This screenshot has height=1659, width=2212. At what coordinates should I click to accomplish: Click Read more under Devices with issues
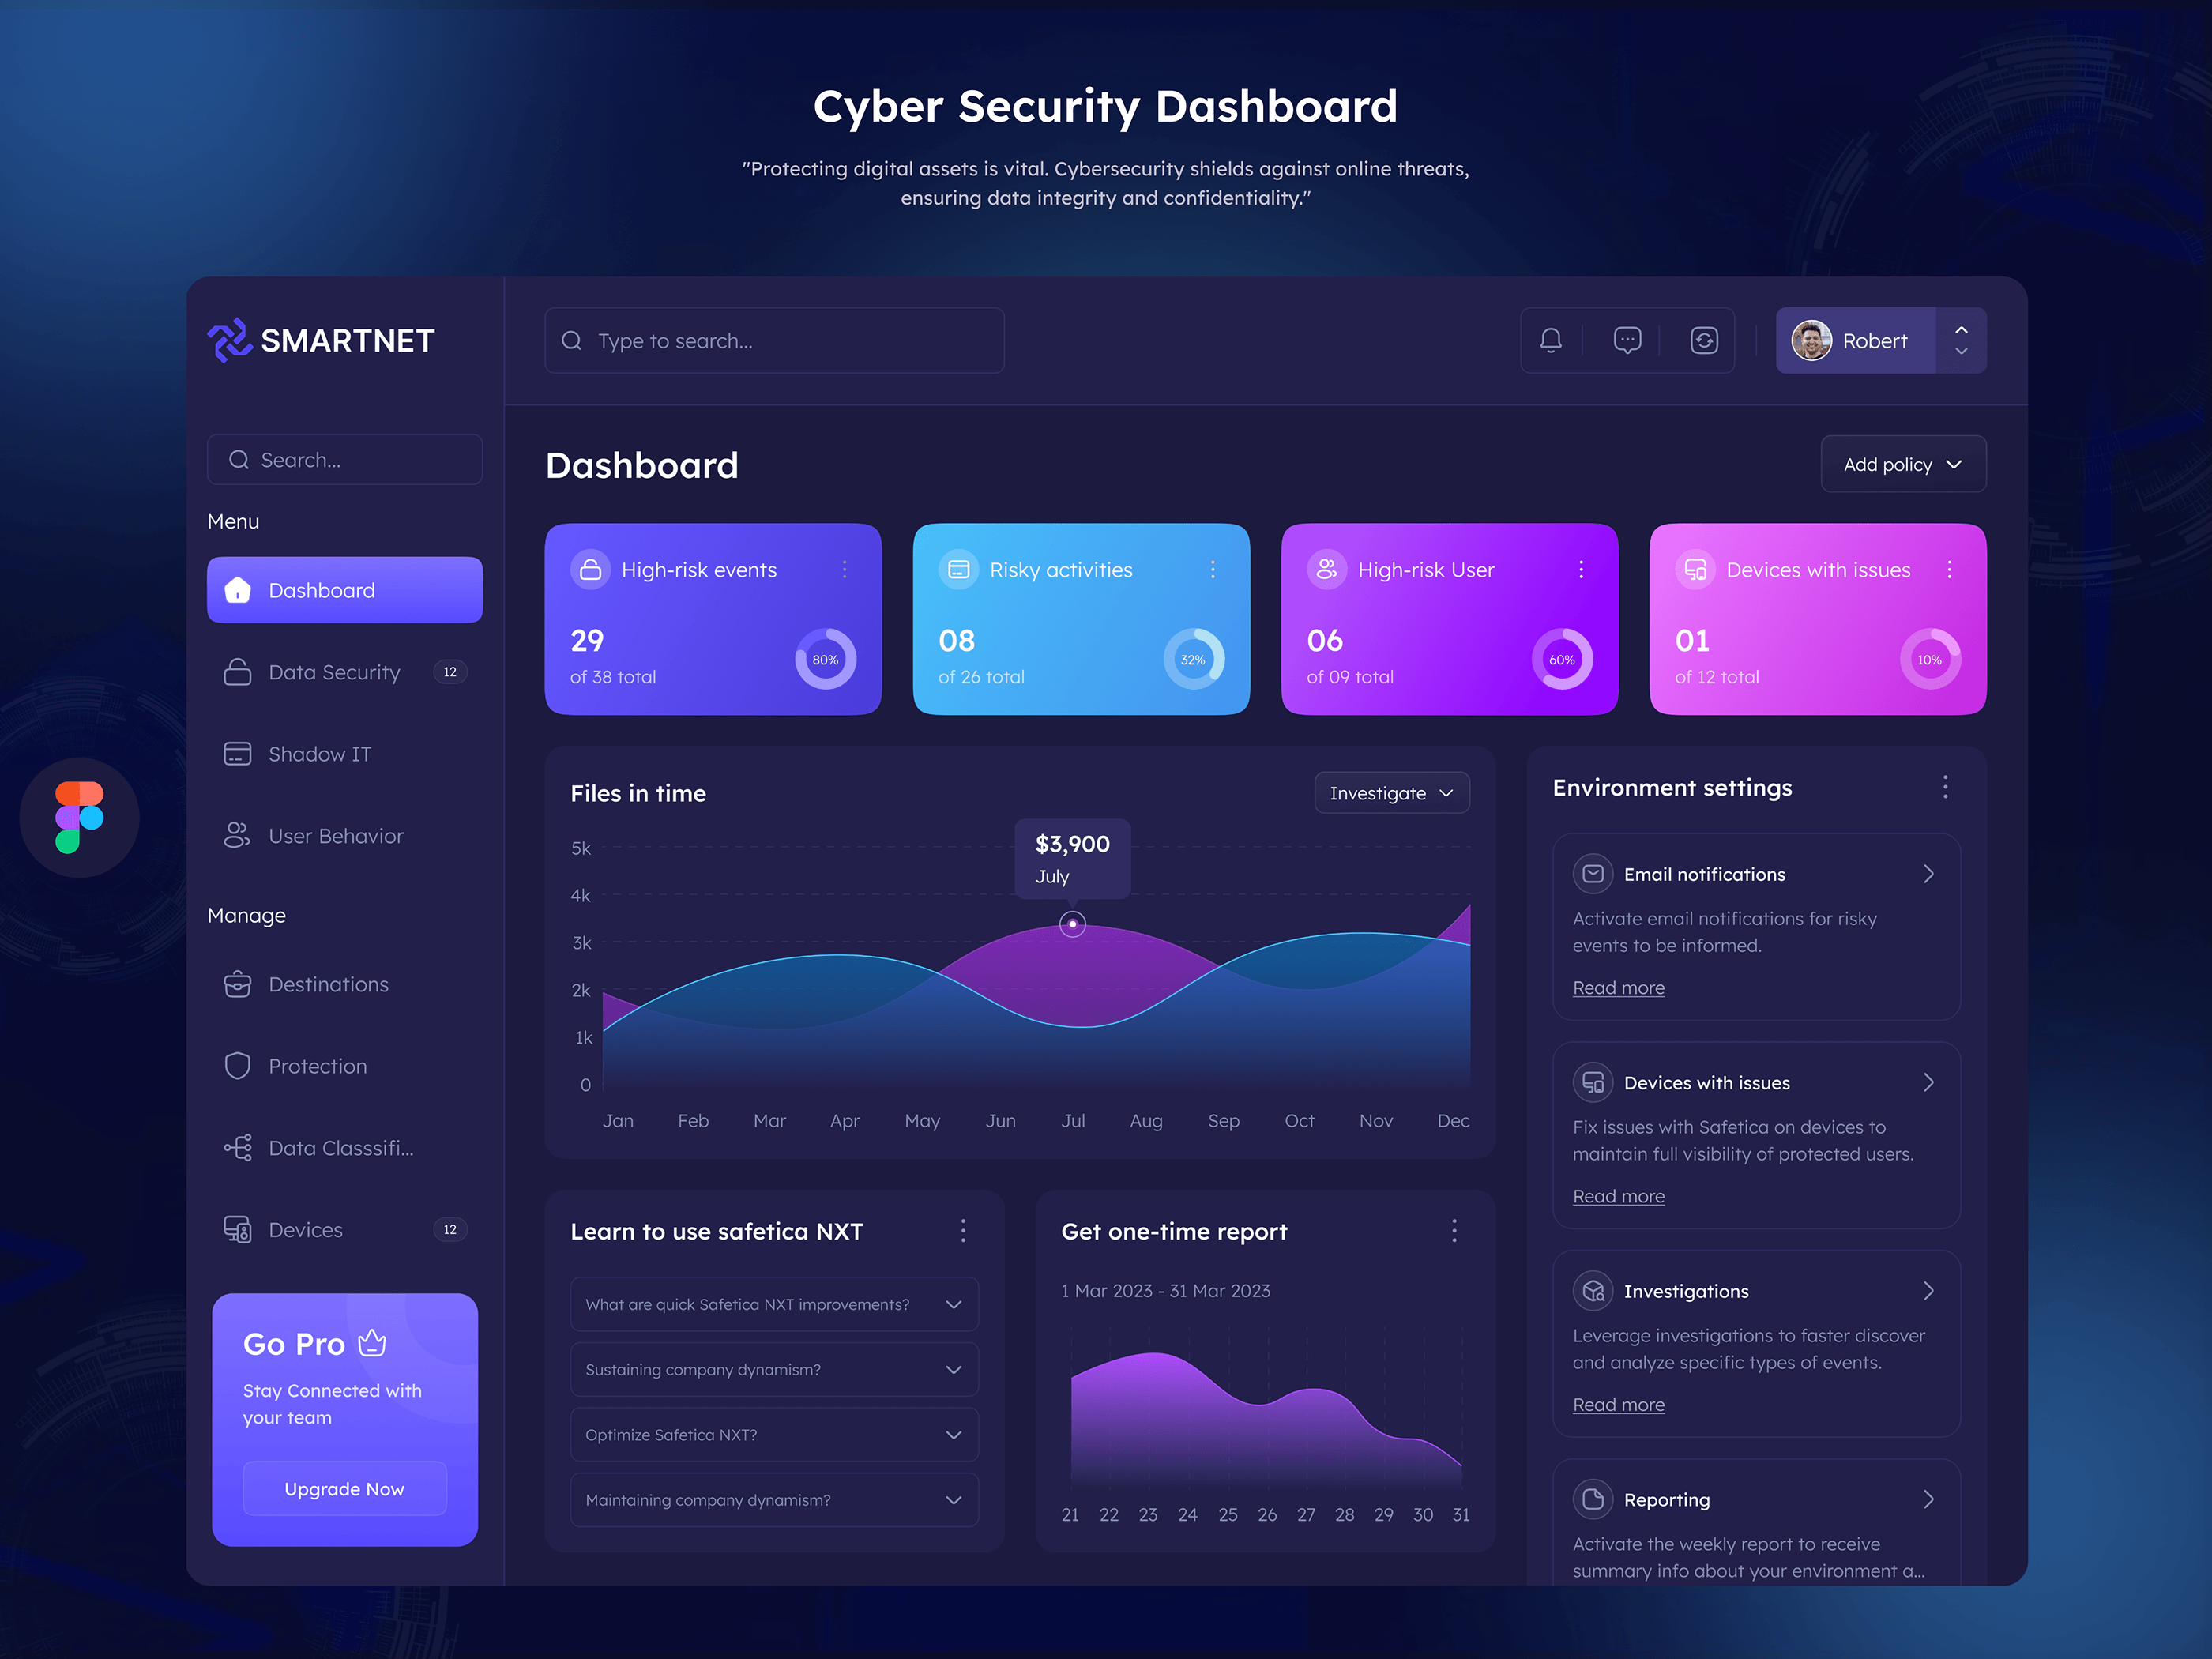[1618, 1196]
